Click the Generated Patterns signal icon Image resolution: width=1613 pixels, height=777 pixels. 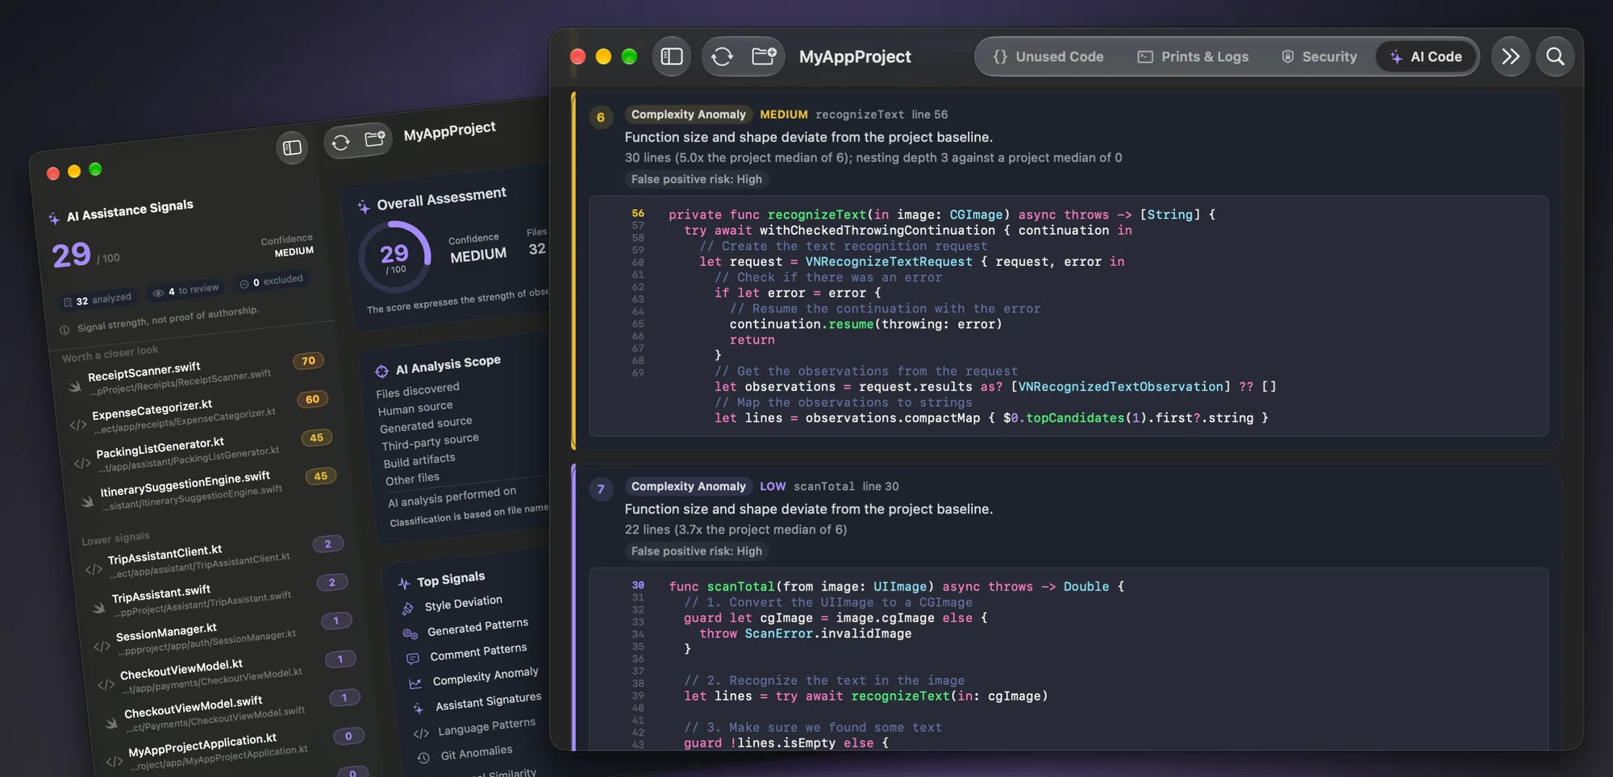[x=410, y=634]
